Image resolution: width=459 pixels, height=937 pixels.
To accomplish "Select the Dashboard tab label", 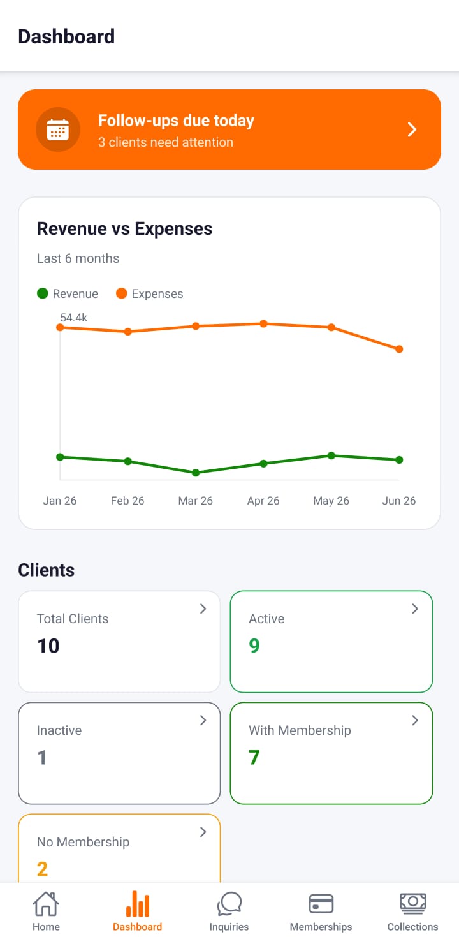I will coord(138,927).
